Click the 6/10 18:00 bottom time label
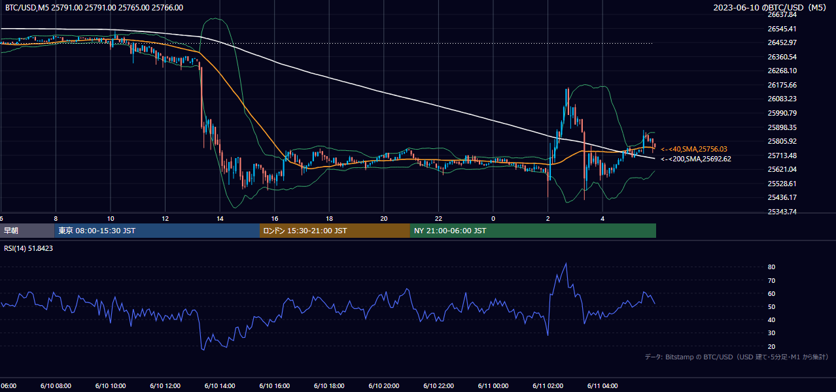This screenshot has width=836, height=392. tap(330, 385)
